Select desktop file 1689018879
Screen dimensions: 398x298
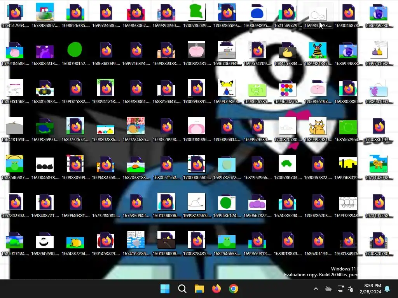coord(288,243)
